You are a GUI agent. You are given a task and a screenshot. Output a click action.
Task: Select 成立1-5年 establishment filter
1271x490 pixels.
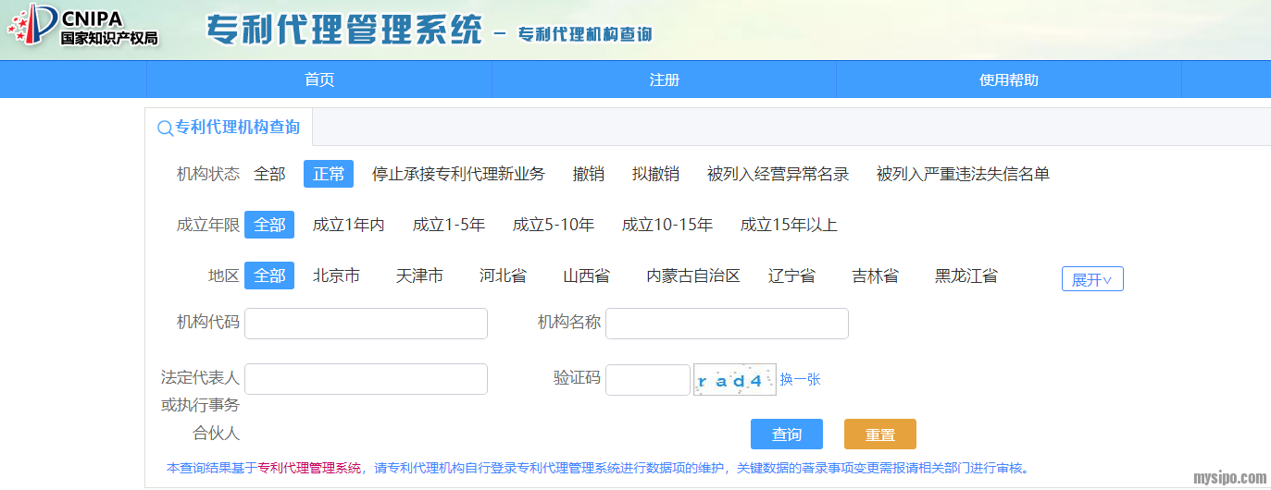coord(448,225)
